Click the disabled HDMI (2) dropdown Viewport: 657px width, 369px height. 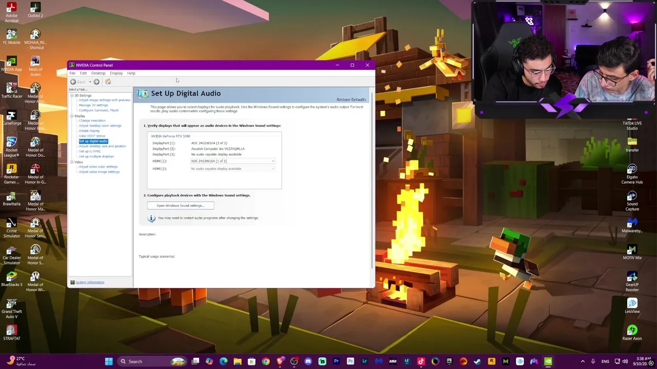tap(233, 169)
